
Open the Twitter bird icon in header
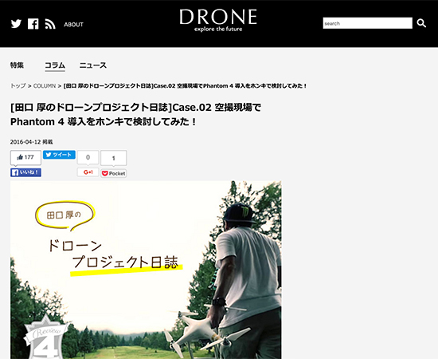click(16, 24)
